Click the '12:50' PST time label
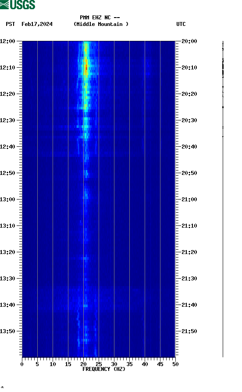242x392 pixels. point(7,173)
